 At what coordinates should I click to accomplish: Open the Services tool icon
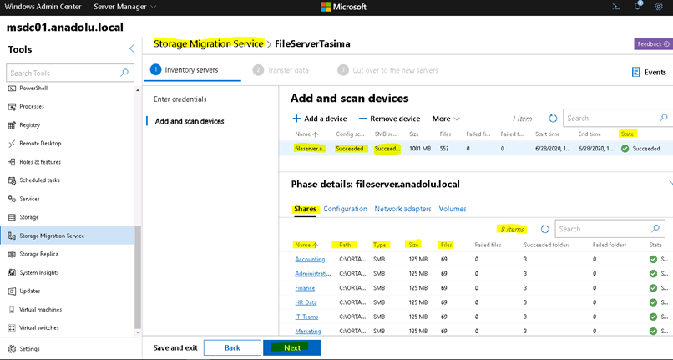[12, 199]
